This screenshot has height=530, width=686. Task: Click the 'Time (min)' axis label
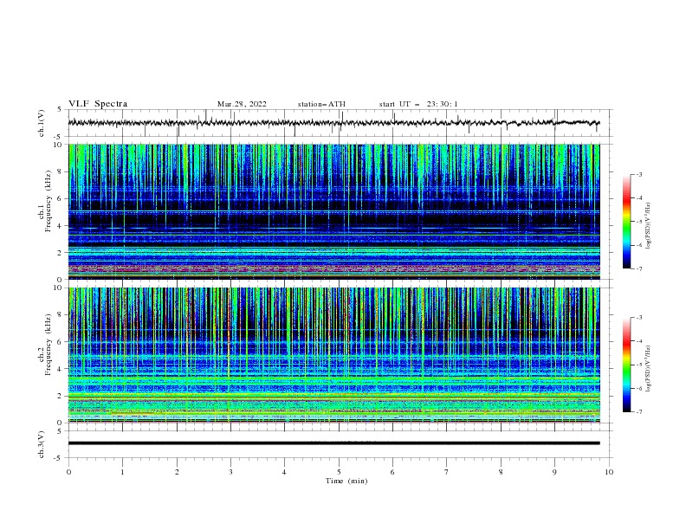coord(346,481)
